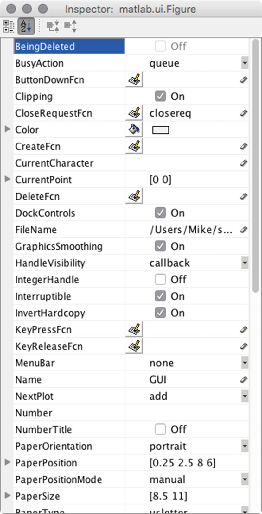262x514 pixels.
Task: Open the KeyPressFcn callback editor
Action: point(133,329)
